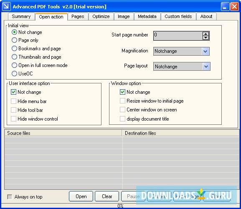Open the Metadata tab
The width and height of the screenshot is (241, 209).
[x=147, y=16]
